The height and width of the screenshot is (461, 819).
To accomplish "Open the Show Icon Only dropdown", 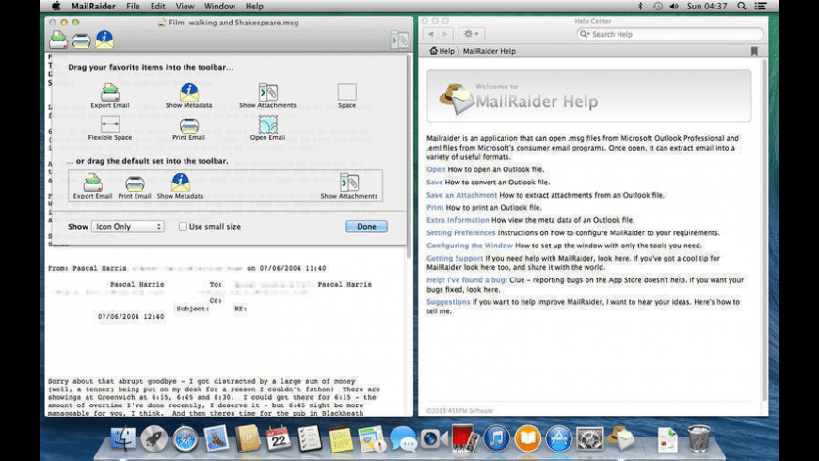I will [128, 226].
